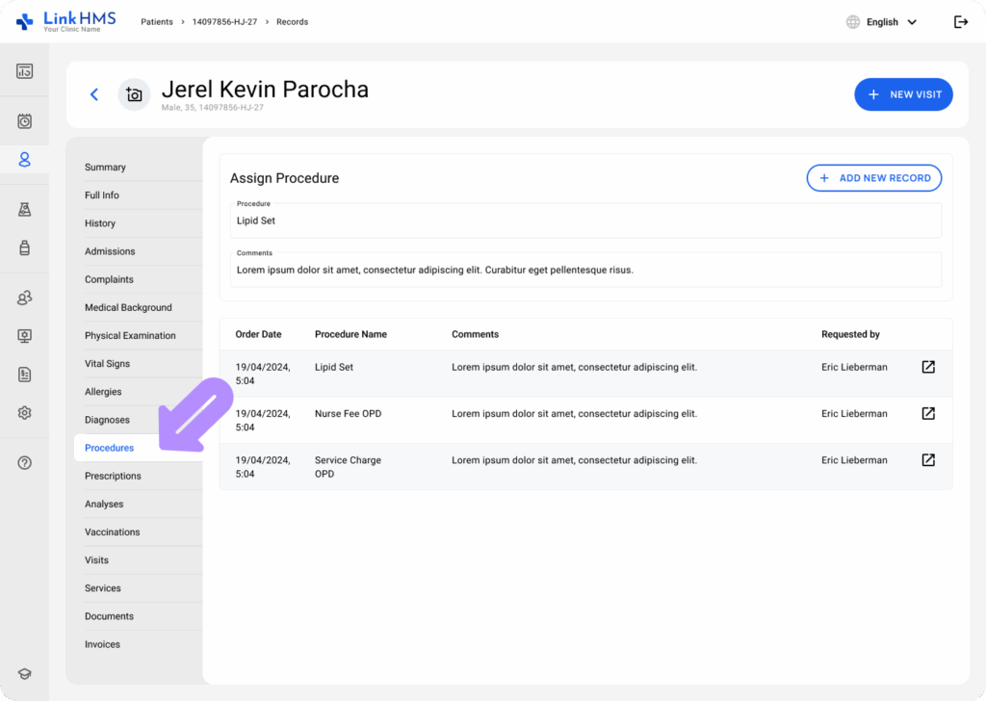The image size is (986, 701).
Task: Open the billing document sidebar icon
Action: click(24, 375)
